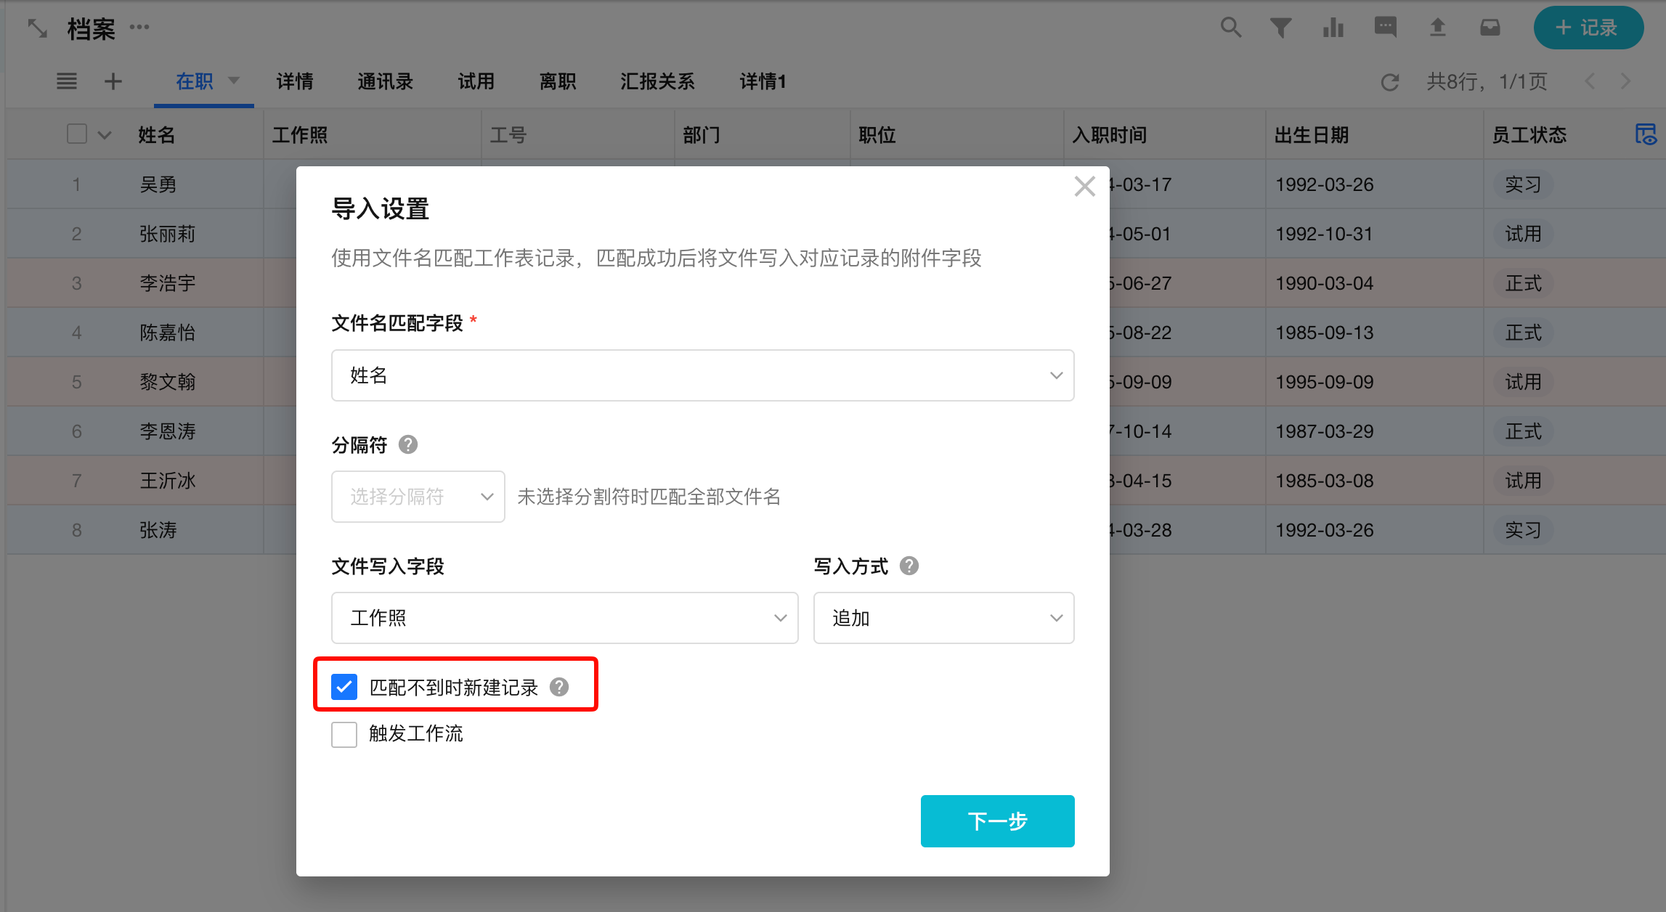The height and width of the screenshot is (912, 1666).
Task: Click the 下一步 button
Action: coord(996,821)
